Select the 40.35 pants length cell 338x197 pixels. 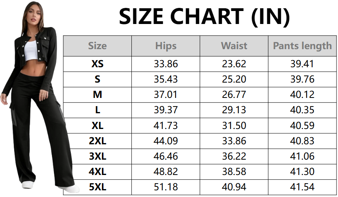(302, 110)
